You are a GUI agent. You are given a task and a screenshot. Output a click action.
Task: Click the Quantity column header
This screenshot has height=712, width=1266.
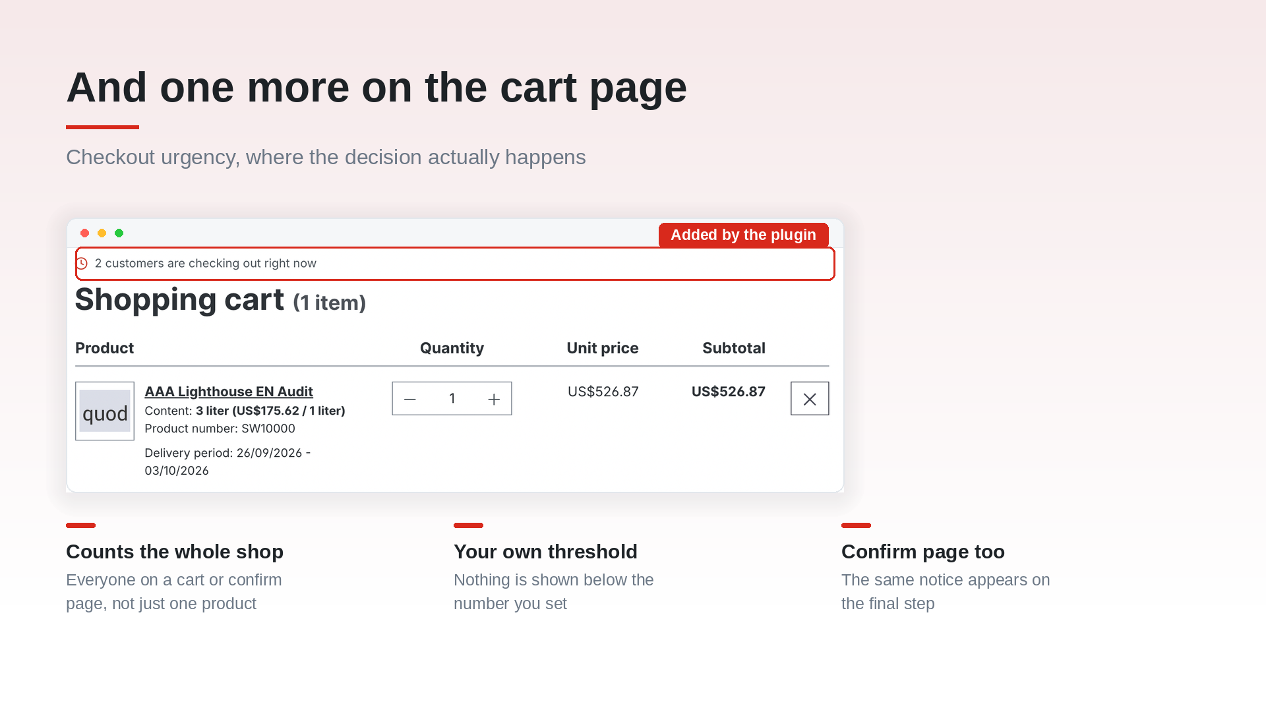click(452, 348)
